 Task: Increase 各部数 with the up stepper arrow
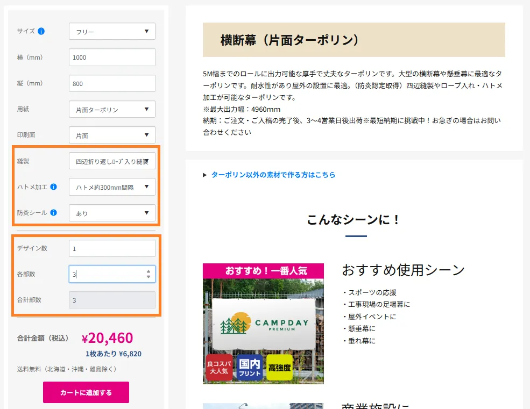[149, 271]
